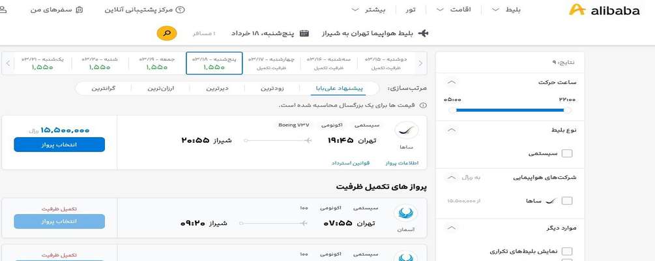Click the Boeing 737 tag
The image size is (655, 261).
click(294, 125)
